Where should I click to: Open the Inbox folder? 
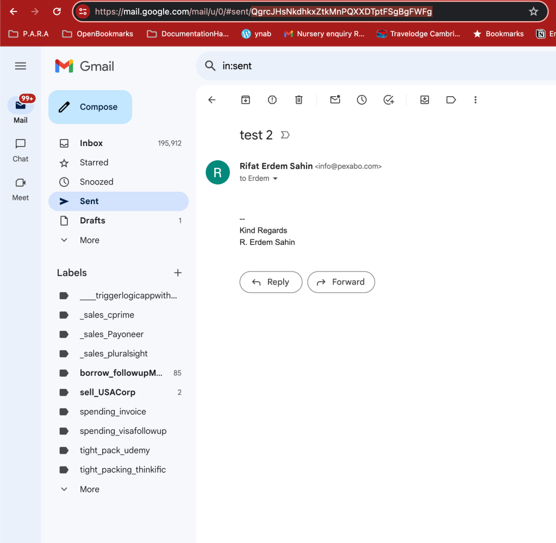click(118, 143)
